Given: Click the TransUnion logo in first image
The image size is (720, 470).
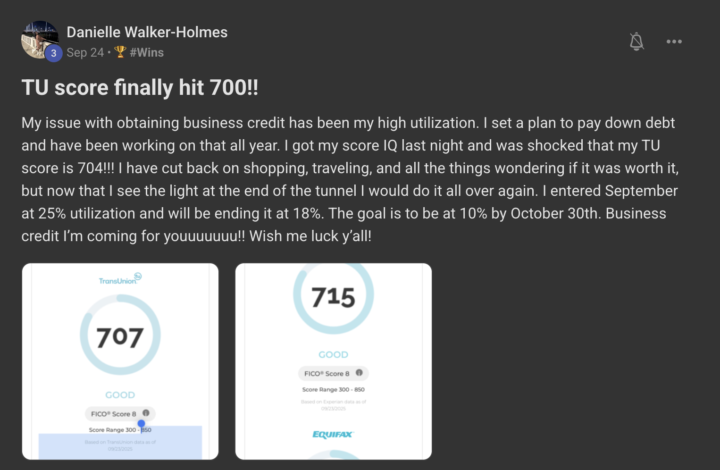Looking at the screenshot, I should [120, 279].
